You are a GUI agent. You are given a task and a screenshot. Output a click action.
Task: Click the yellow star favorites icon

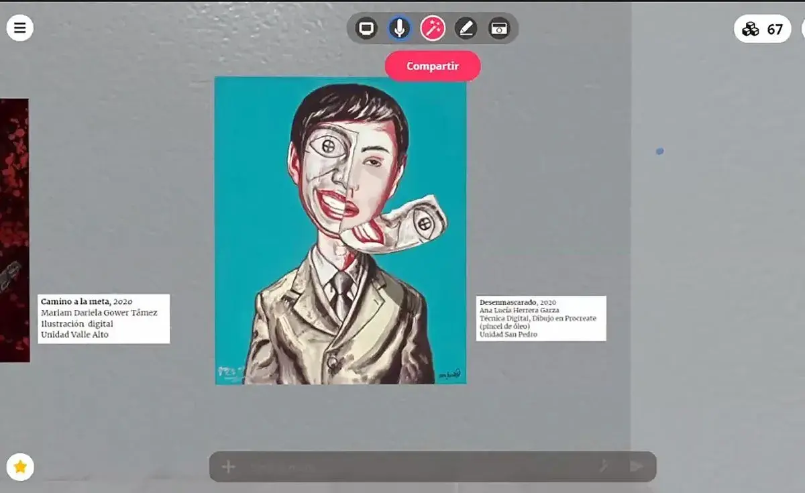click(20, 467)
